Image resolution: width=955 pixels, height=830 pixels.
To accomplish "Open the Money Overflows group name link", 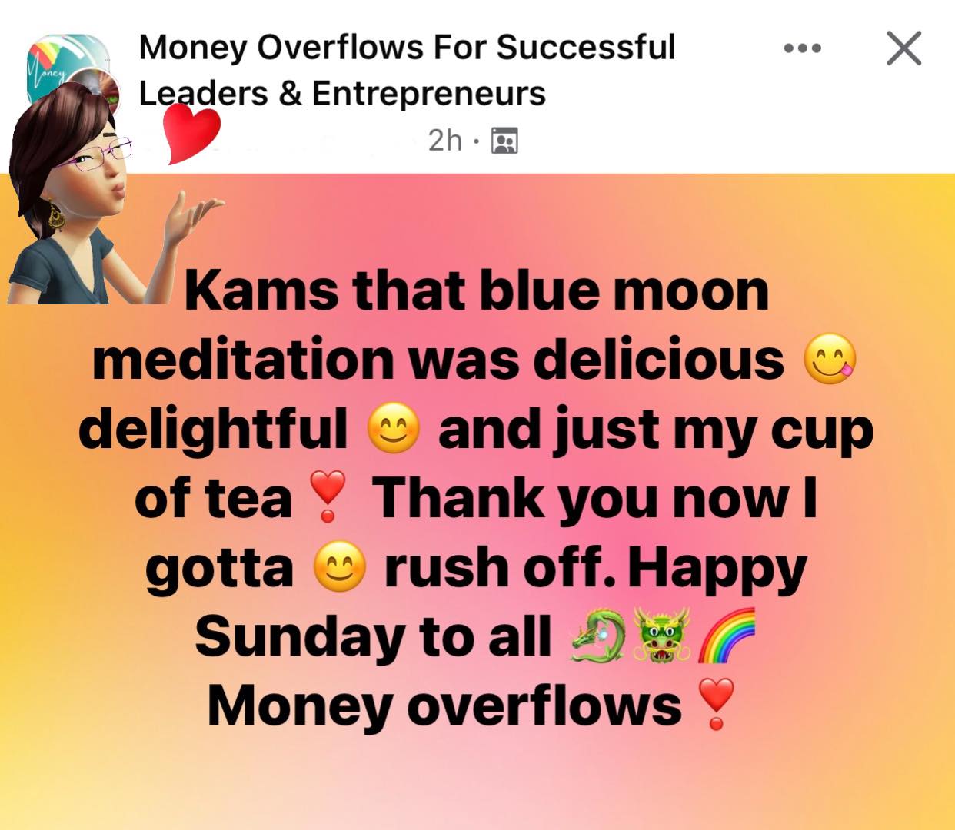I will coord(407,70).
